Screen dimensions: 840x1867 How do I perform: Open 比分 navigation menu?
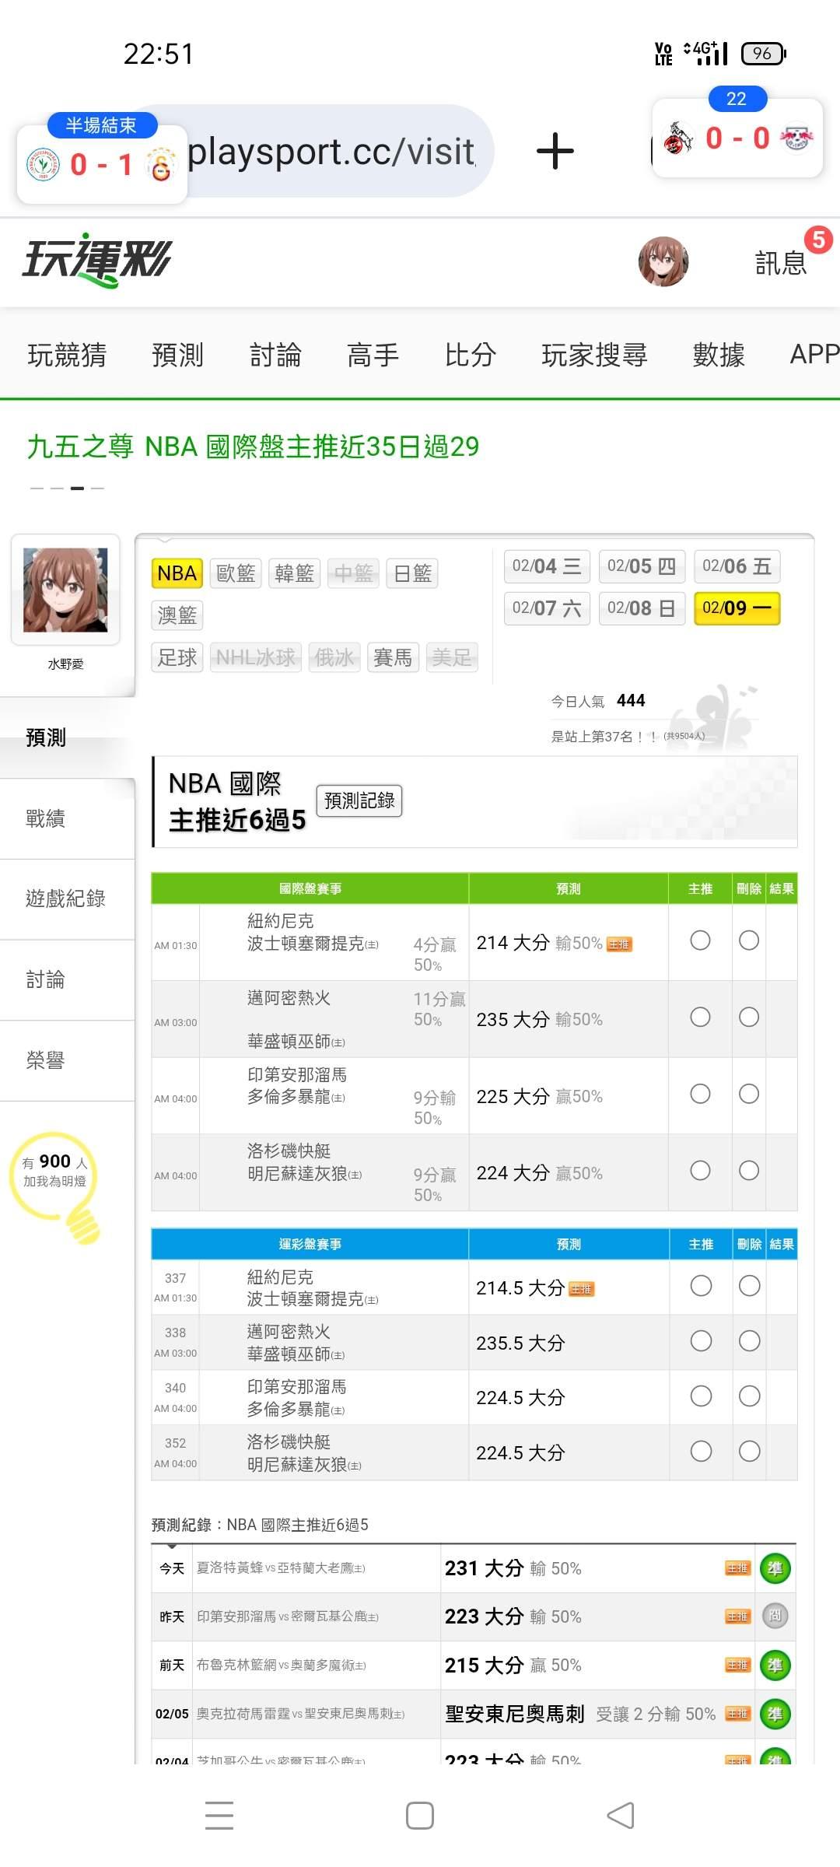(x=470, y=355)
